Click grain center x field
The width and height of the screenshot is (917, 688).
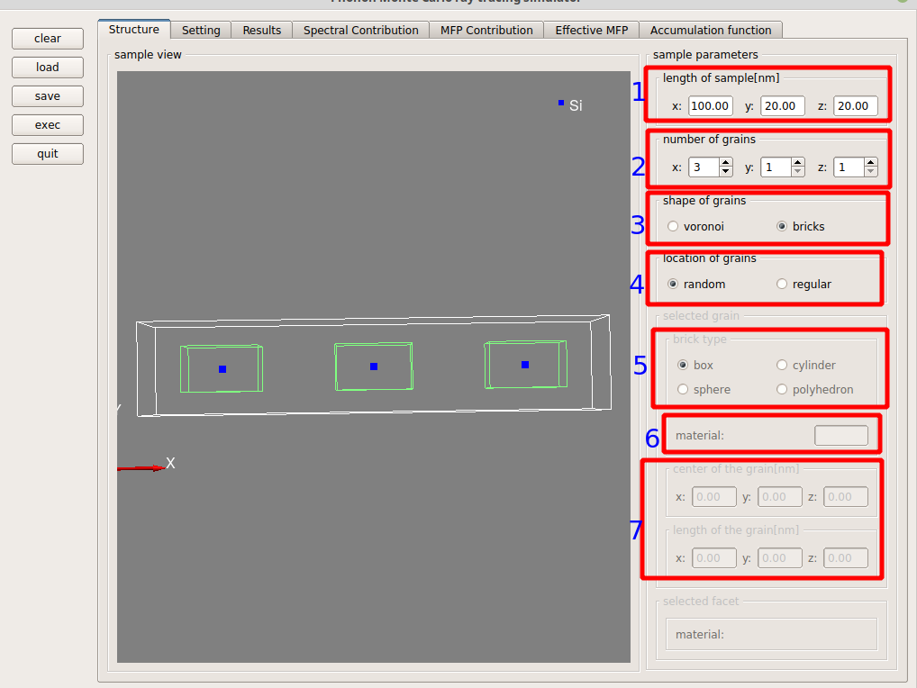click(714, 497)
